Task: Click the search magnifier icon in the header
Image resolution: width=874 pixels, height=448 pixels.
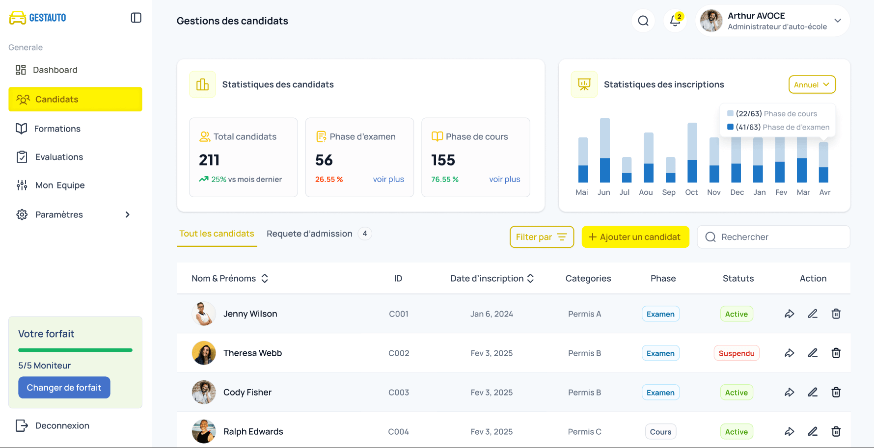Action: click(x=643, y=21)
